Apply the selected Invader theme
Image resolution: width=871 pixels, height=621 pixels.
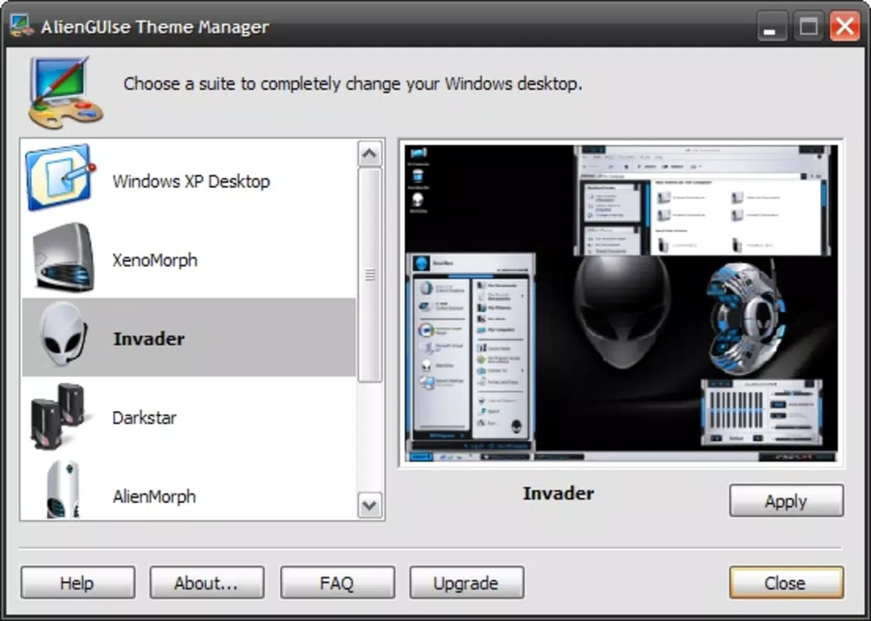tap(786, 501)
